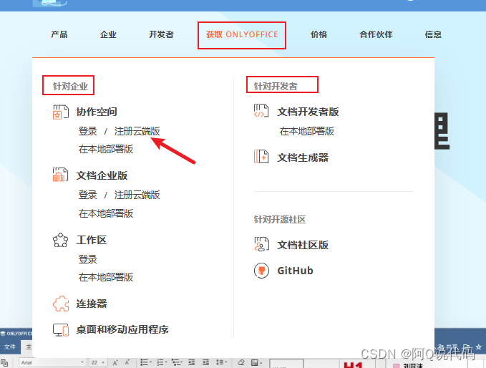Screen dimensions: 486x368
Task: Click the increase indent icon
Action: point(205,362)
